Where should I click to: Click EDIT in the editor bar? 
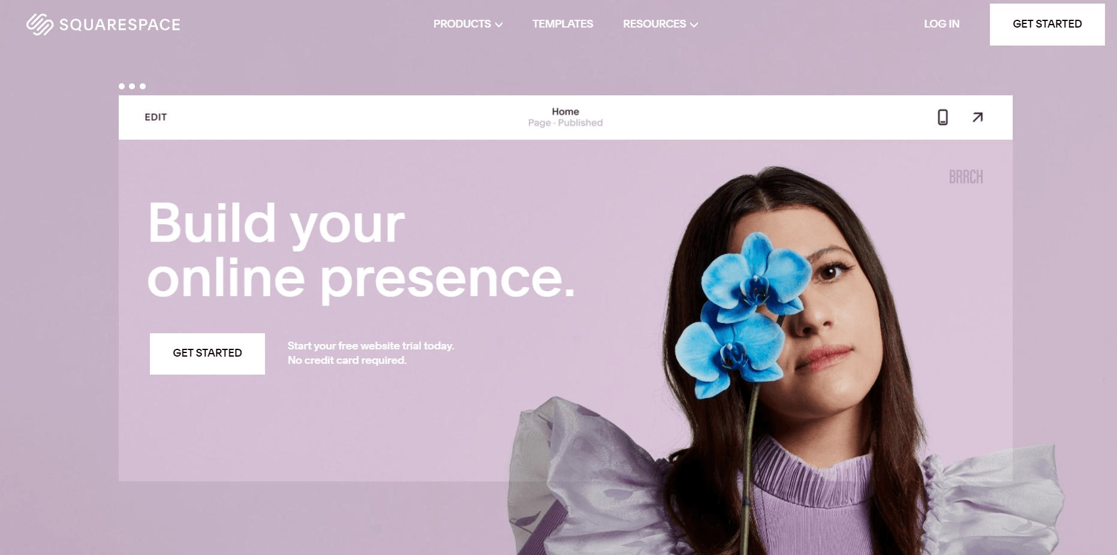tap(156, 117)
